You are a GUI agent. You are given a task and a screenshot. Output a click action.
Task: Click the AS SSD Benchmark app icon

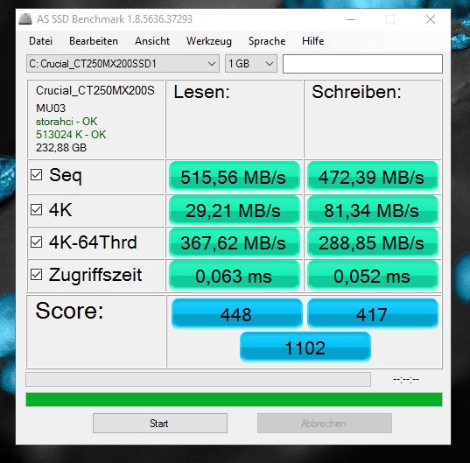25,19
